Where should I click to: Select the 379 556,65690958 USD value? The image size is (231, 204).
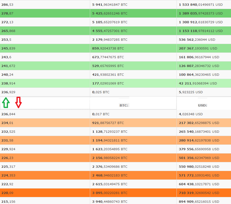click(199, 149)
